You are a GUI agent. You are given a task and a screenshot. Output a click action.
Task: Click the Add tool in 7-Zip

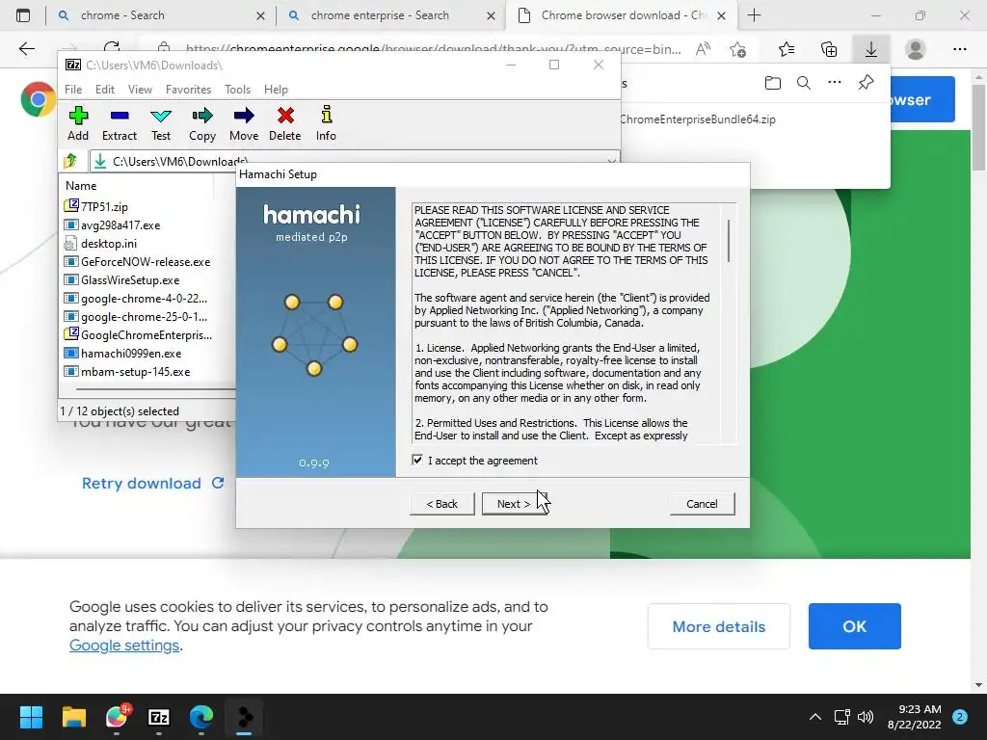78,124
